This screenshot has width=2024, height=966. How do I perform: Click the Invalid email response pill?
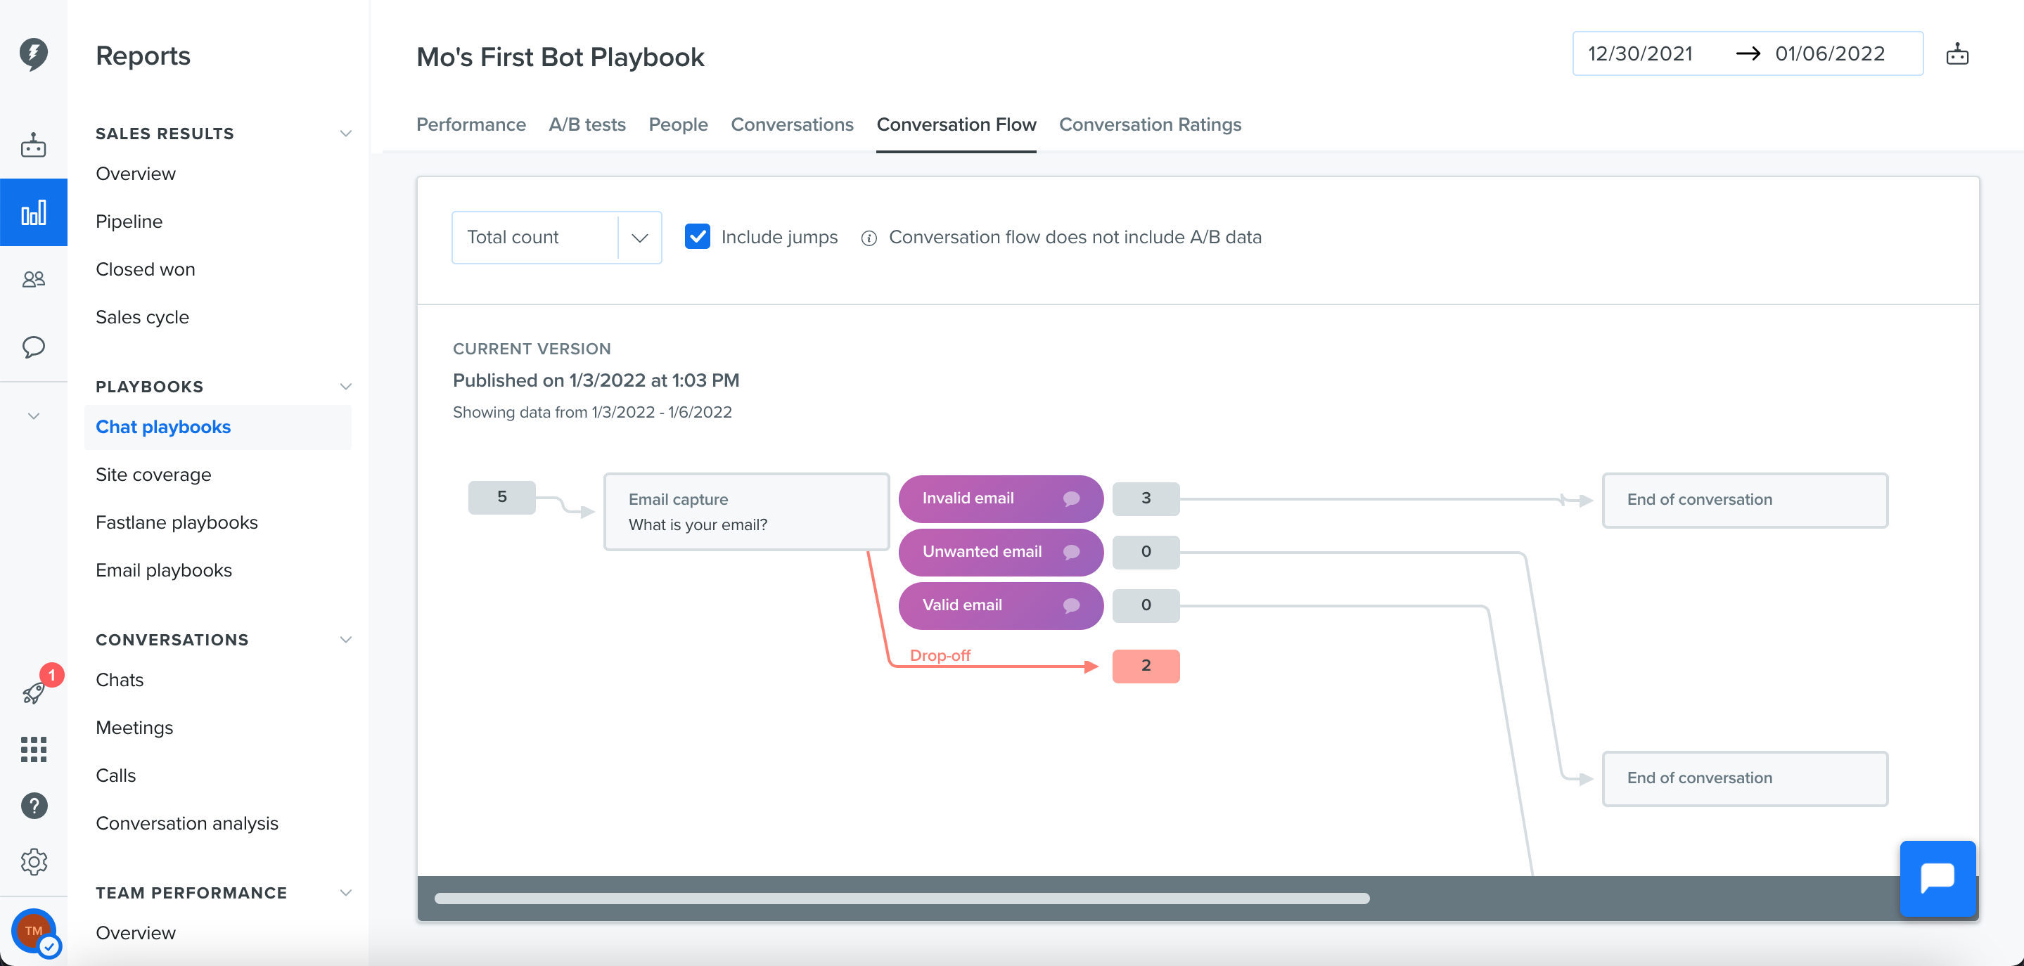pos(1000,498)
